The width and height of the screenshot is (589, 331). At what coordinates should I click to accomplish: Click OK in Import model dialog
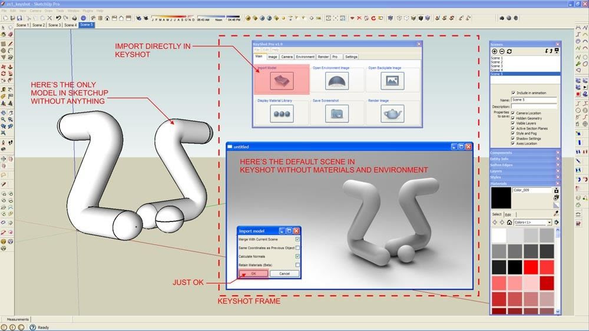pos(253,274)
